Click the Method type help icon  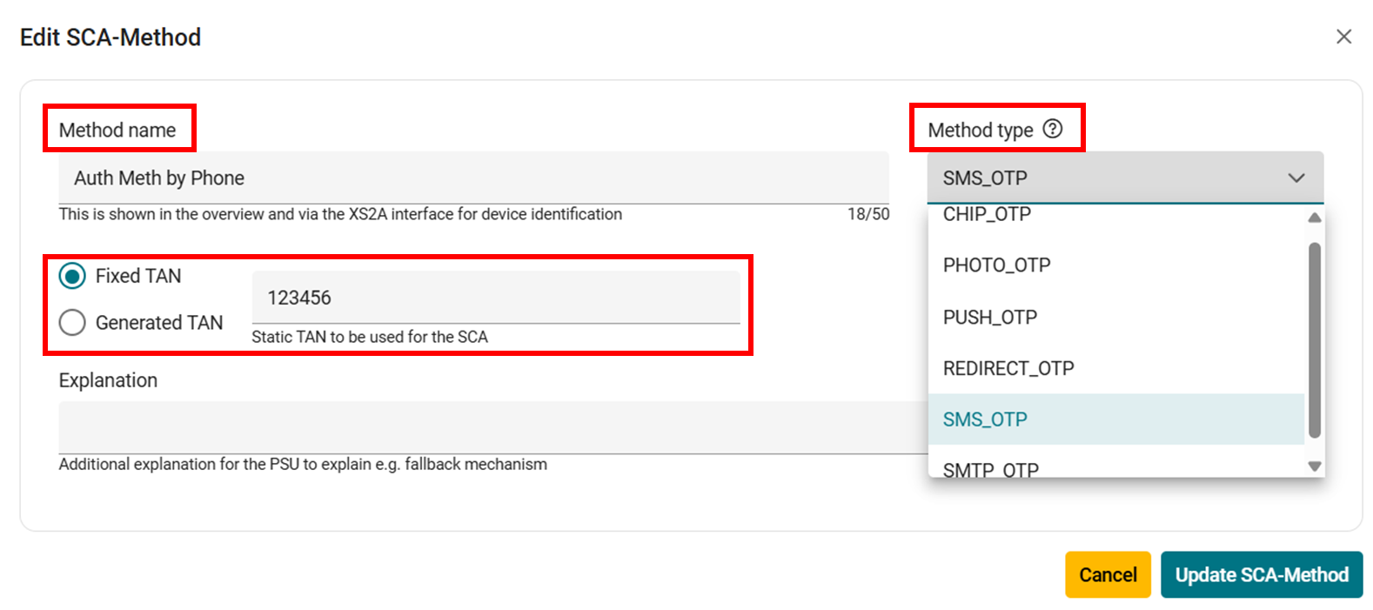pos(1053,129)
